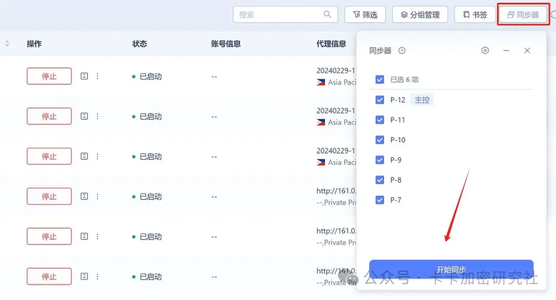This screenshot has width=556, height=300.
Task: Minimize the synchronizer panel
Action: coord(506,51)
